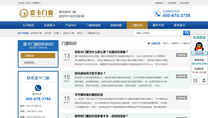Click the QQ交谈 chat button
This screenshot has height=118, width=208.
tap(199, 53)
